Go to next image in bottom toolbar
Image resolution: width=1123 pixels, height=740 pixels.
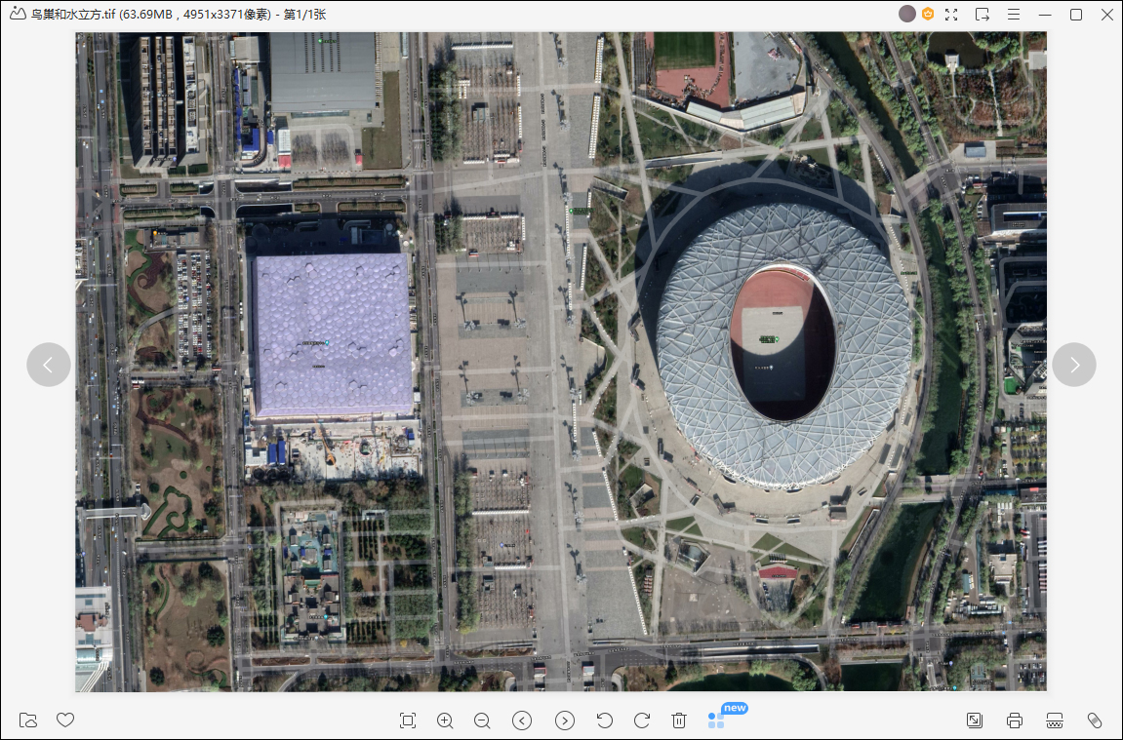click(x=565, y=721)
